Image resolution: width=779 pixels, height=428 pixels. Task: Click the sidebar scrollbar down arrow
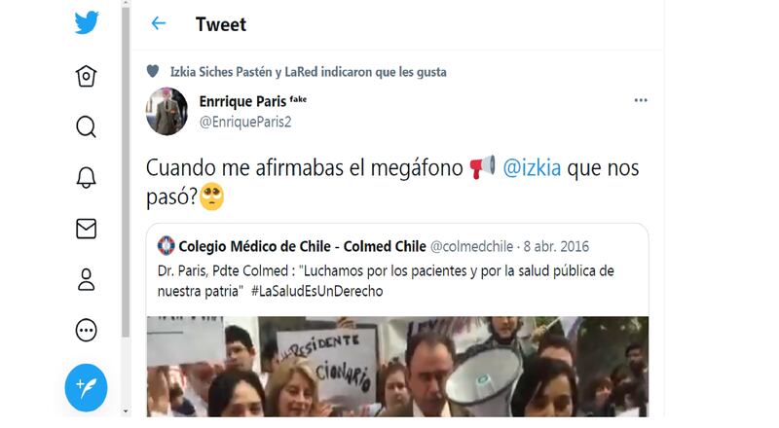coord(126,411)
